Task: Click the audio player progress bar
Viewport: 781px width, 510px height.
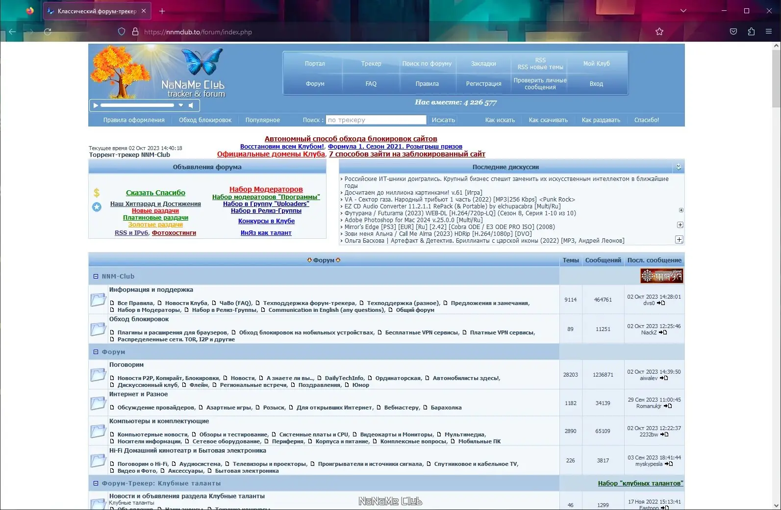Action: click(x=137, y=105)
